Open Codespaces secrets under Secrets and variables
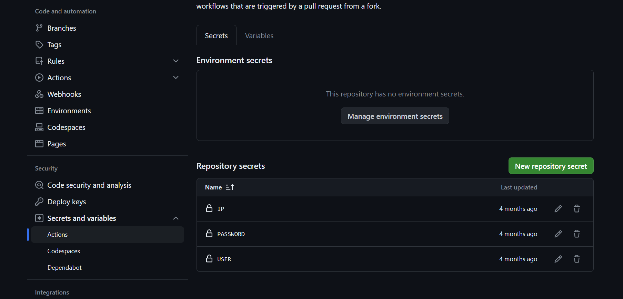 (x=64, y=251)
